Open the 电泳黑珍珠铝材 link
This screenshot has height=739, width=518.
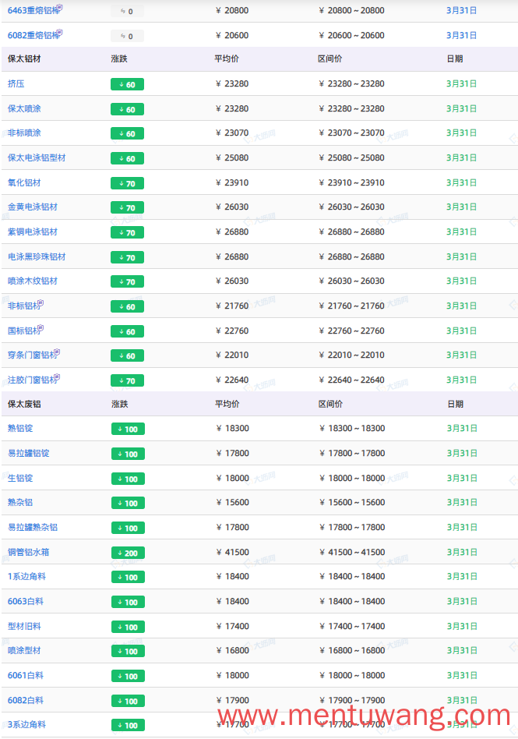37,257
